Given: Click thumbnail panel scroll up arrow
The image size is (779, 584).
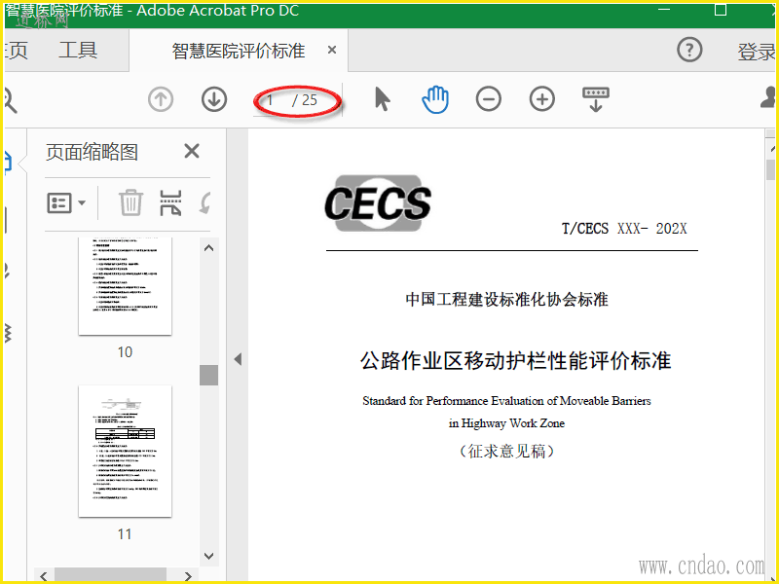Looking at the screenshot, I should coord(209,248).
